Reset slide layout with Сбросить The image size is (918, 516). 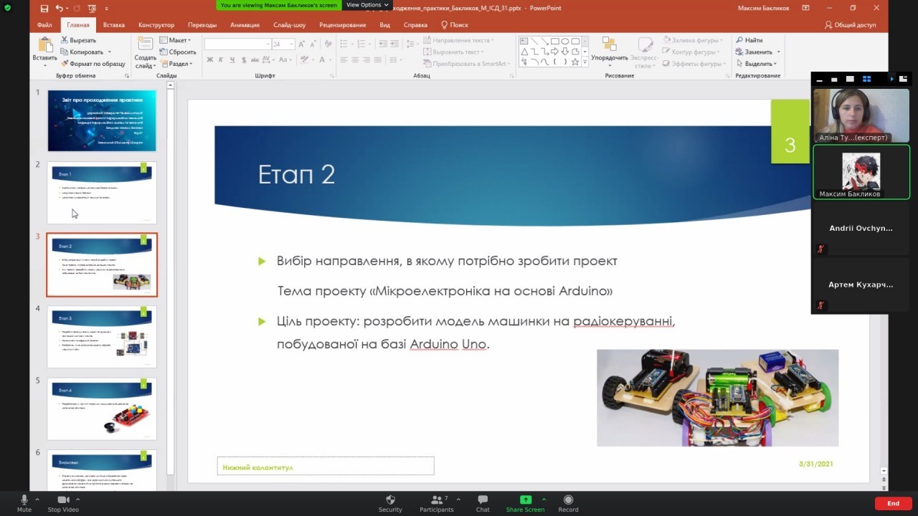178,52
